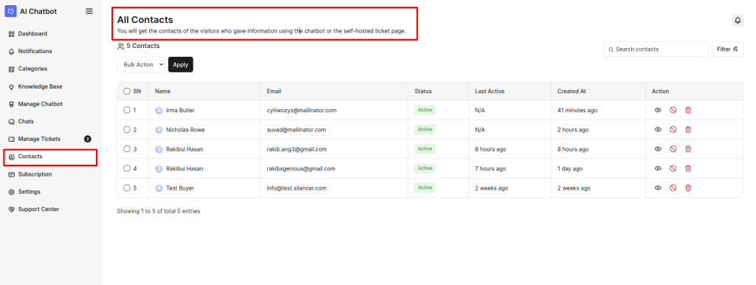
Task: Block Nicholas Rowe with ban icon
Action: (x=673, y=130)
